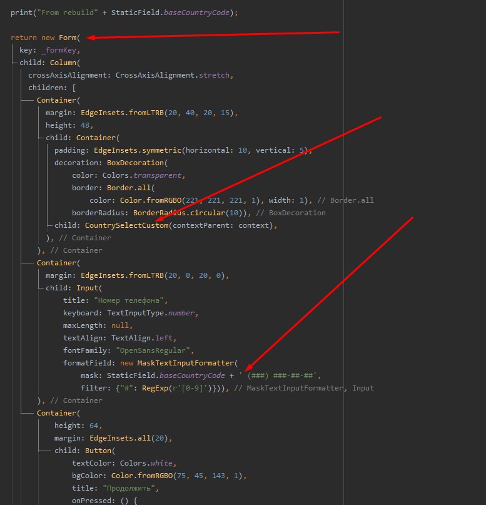This screenshot has height=505, width=486.
Task: Click 'key: _formKey,' line
Action: click(x=49, y=50)
